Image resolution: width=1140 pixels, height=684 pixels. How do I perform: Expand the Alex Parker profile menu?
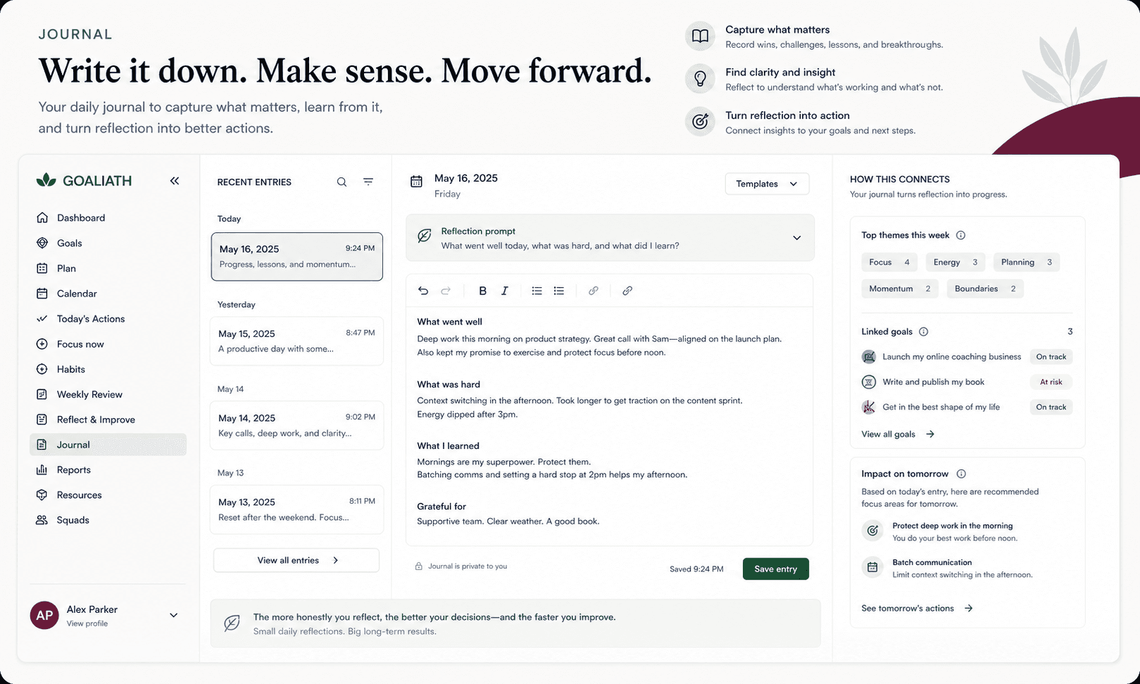pyautogui.click(x=174, y=615)
